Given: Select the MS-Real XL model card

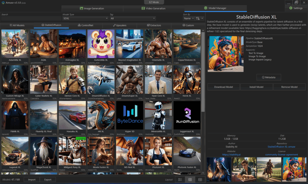Looking at the screenshot, I should pyautogui.click(x=130, y=154).
